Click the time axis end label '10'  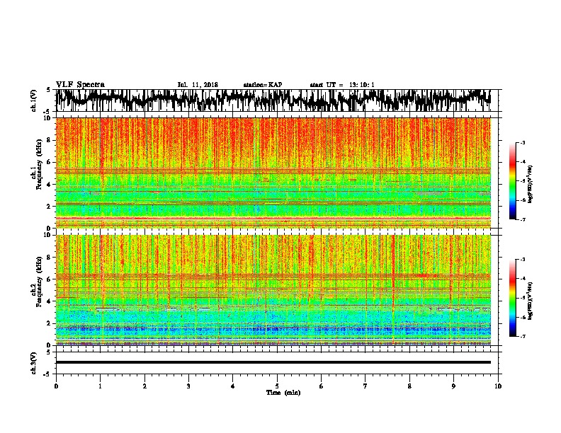pyautogui.click(x=498, y=386)
